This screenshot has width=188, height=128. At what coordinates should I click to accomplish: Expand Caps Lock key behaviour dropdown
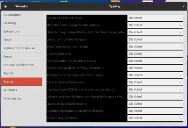click(155, 82)
